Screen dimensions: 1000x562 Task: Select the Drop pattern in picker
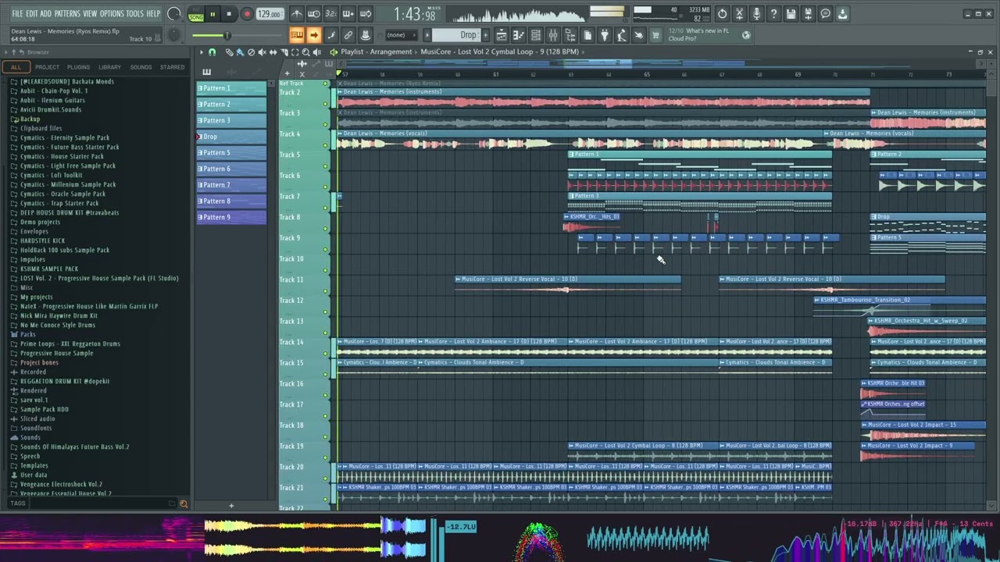pos(231,137)
